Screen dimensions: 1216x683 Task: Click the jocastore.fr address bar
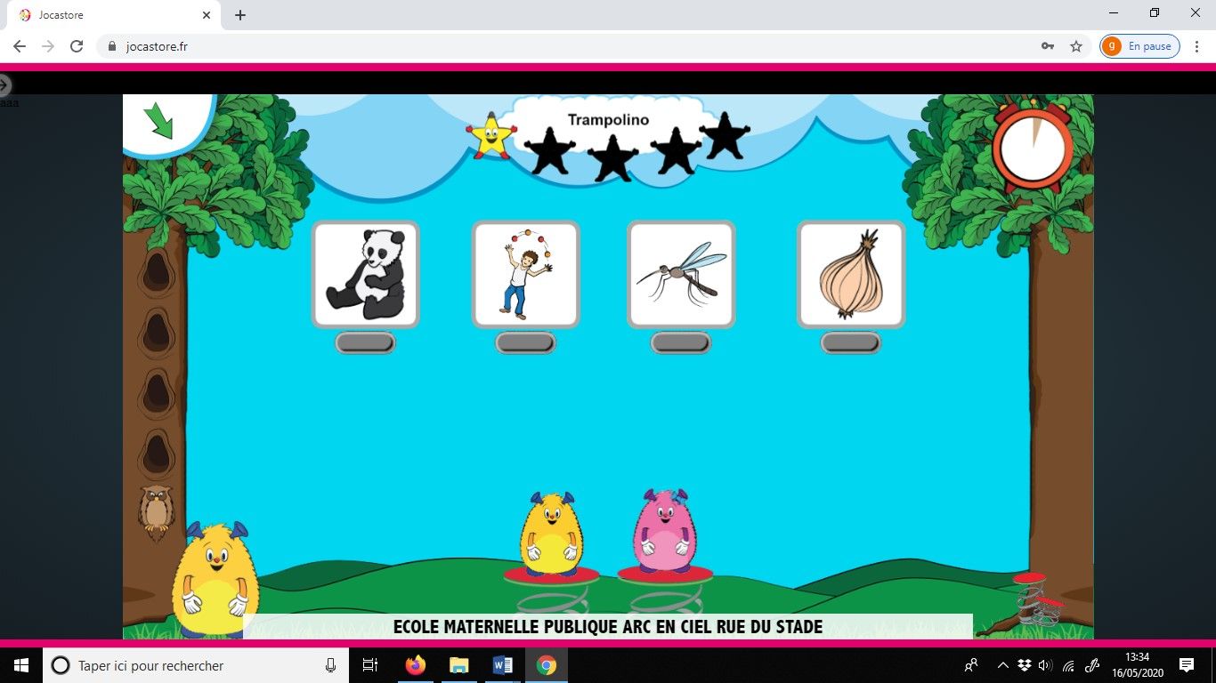(570, 46)
